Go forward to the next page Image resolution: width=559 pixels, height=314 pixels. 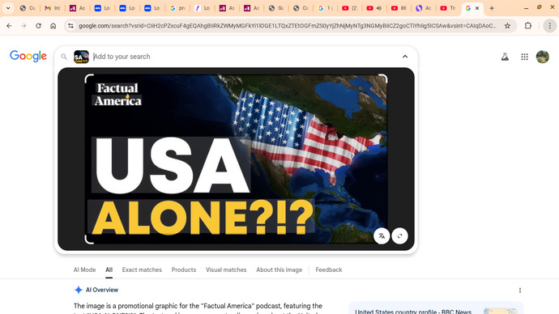(x=23, y=26)
